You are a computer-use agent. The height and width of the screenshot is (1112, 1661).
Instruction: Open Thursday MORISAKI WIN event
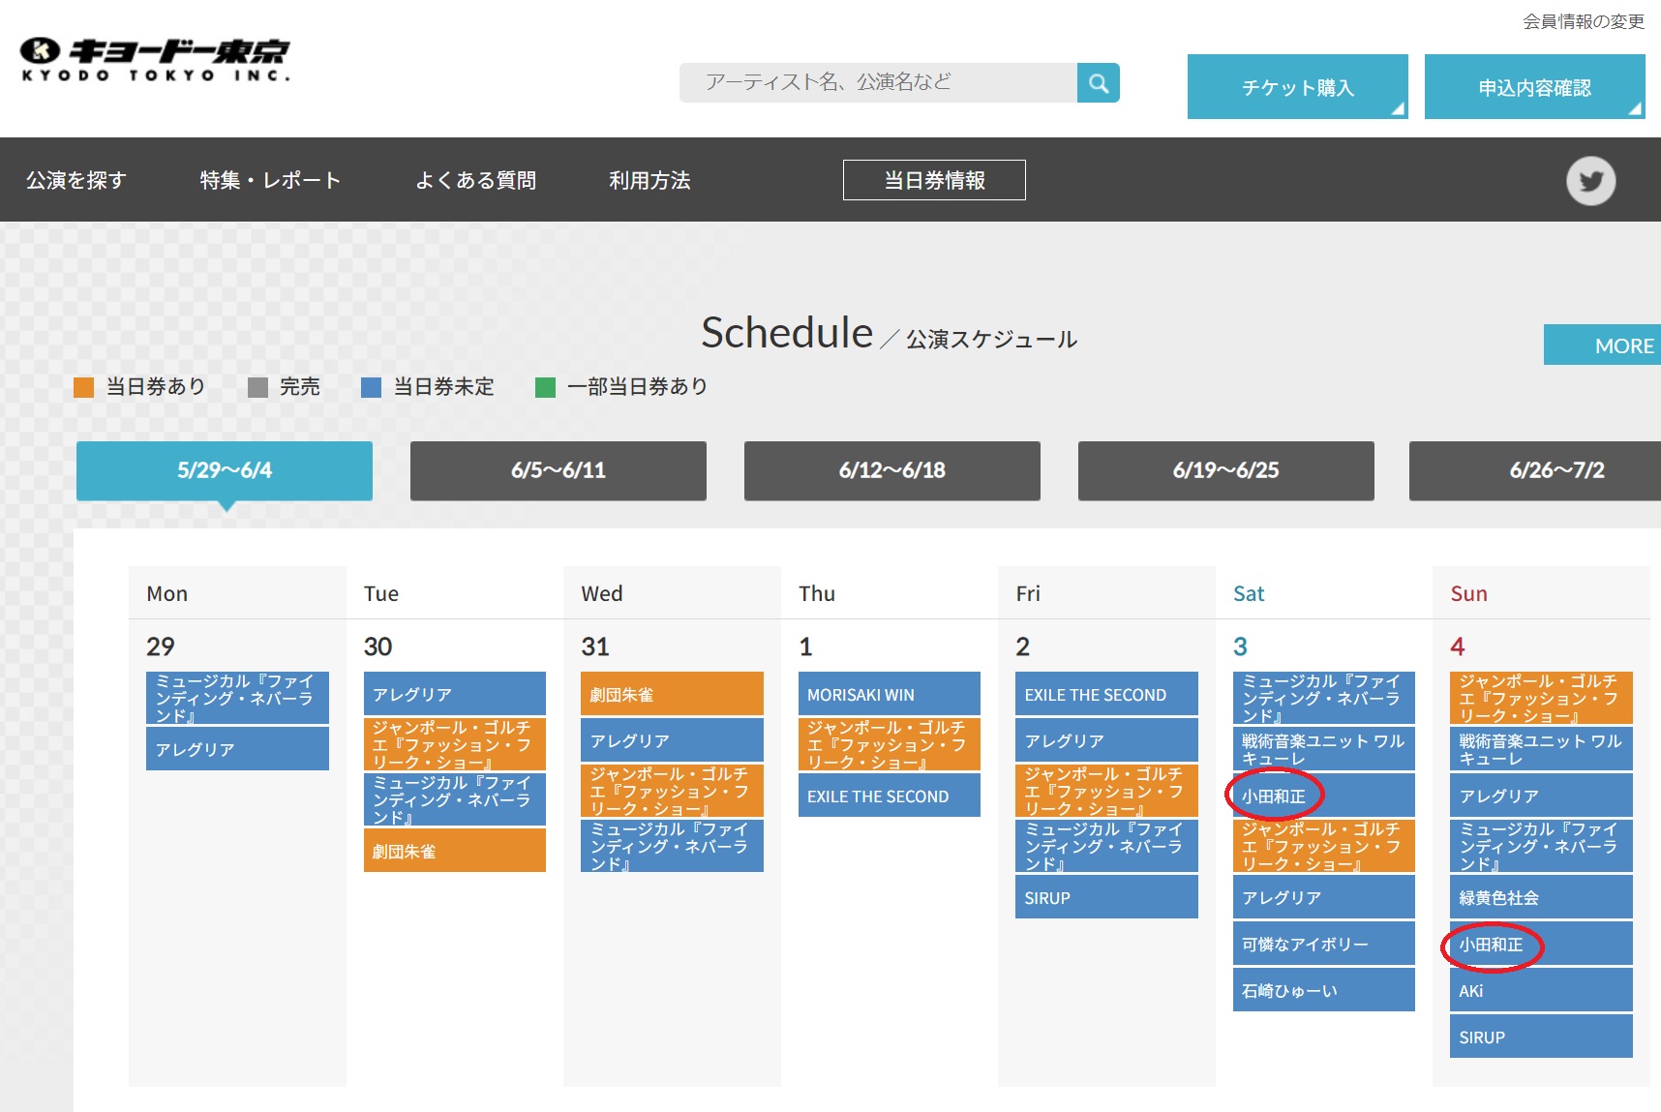pyautogui.click(x=890, y=694)
